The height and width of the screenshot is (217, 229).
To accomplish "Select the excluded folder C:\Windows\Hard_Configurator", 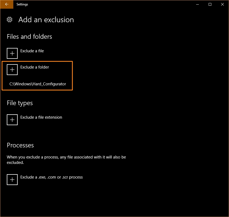I will tap(38, 84).
